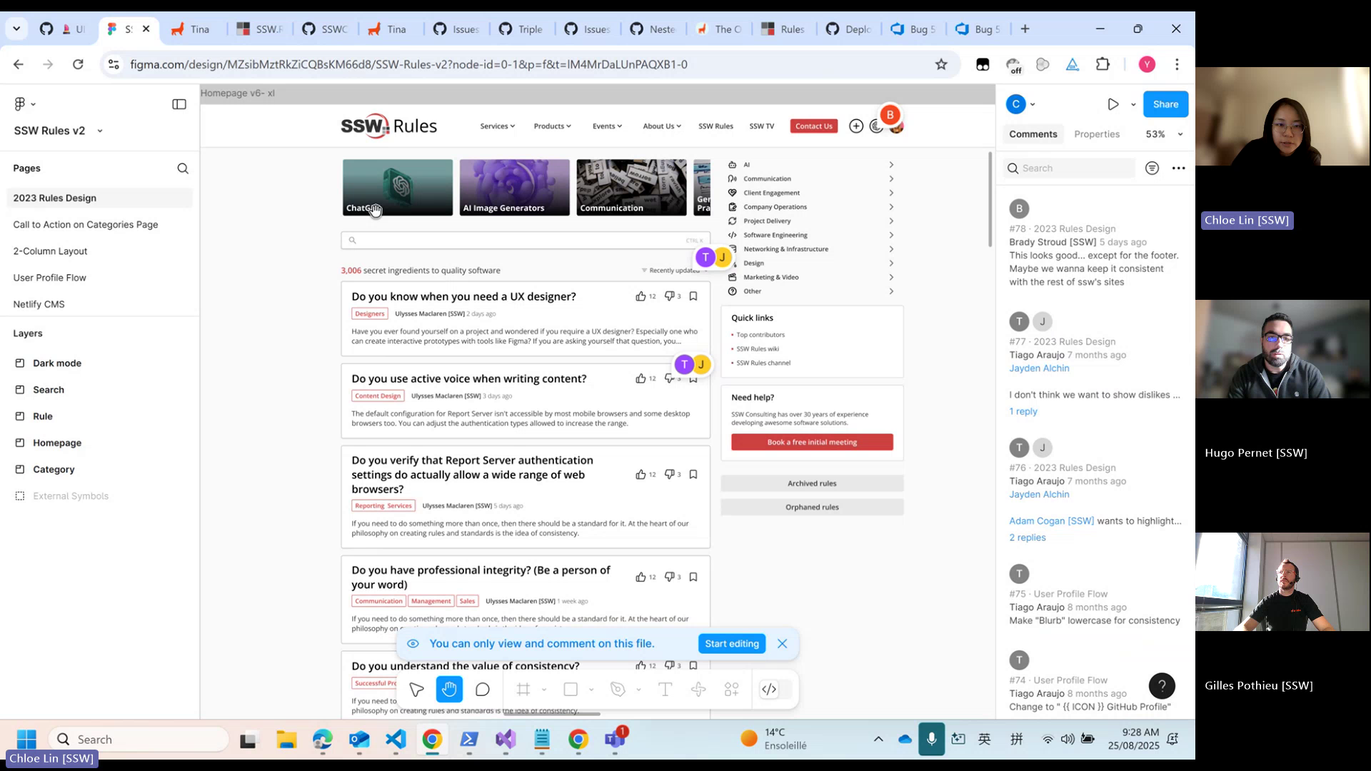Open the 1 reply thread link
The height and width of the screenshot is (771, 1371).
click(1023, 412)
